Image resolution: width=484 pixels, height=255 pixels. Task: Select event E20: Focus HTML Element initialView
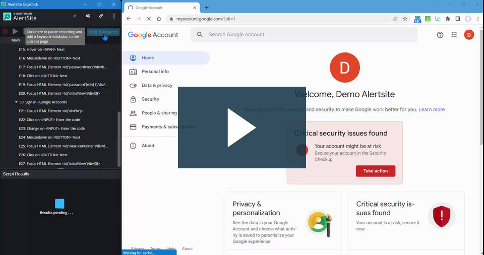pos(59,93)
